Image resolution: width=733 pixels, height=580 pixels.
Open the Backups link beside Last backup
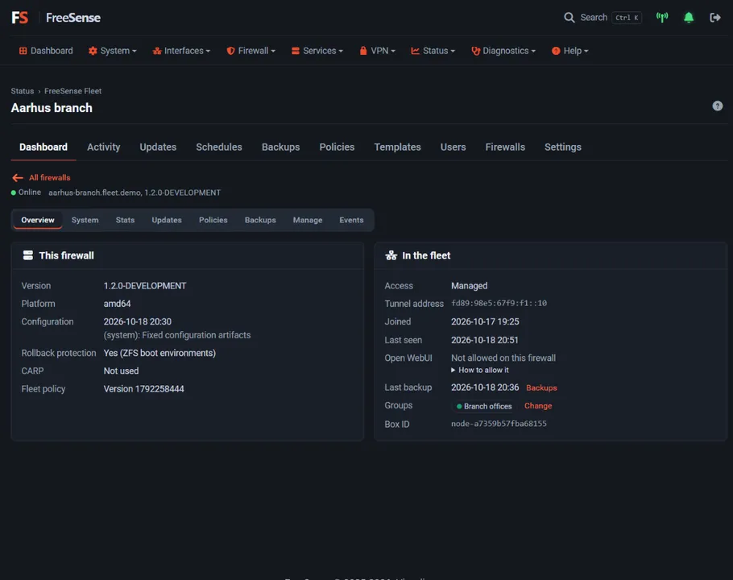[x=541, y=388]
